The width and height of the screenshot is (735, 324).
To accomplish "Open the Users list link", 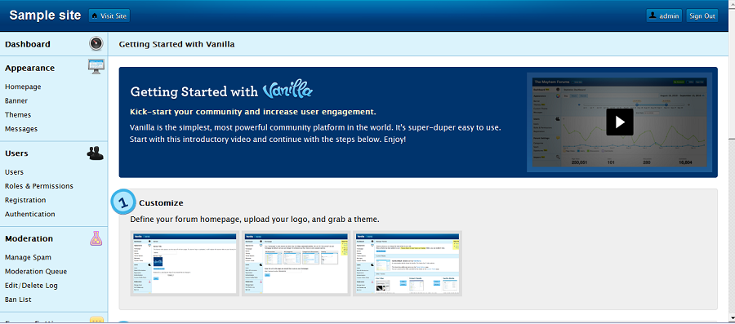I will 14,172.
